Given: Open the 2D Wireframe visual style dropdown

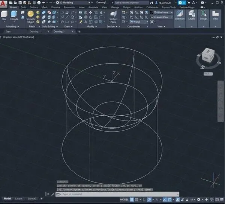Looking at the screenshot, I should pyautogui.click(x=161, y=12).
